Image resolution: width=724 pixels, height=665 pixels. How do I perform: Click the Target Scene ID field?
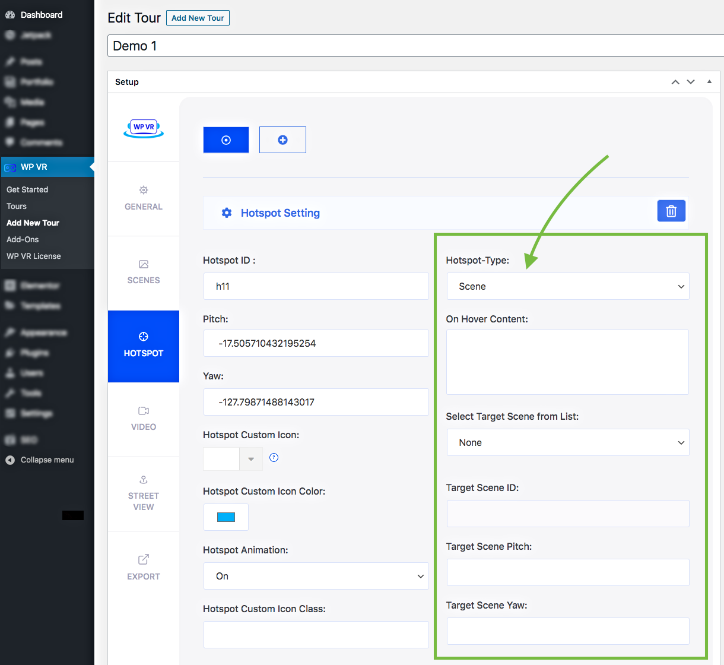(568, 514)
